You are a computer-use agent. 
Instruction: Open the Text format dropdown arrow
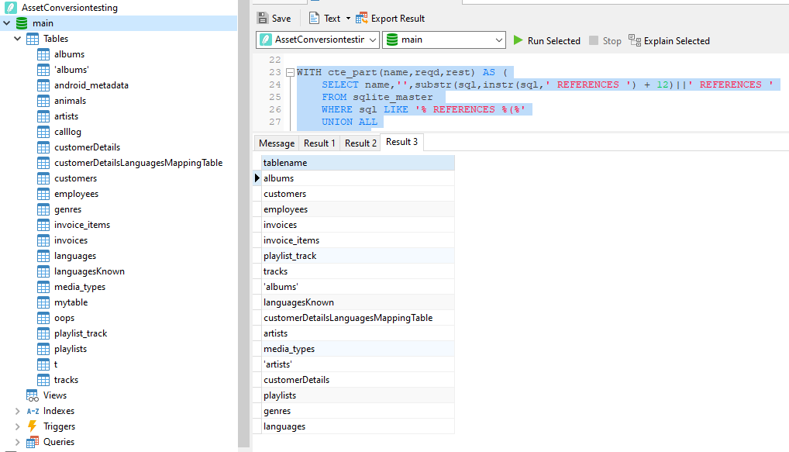[348, 19]
